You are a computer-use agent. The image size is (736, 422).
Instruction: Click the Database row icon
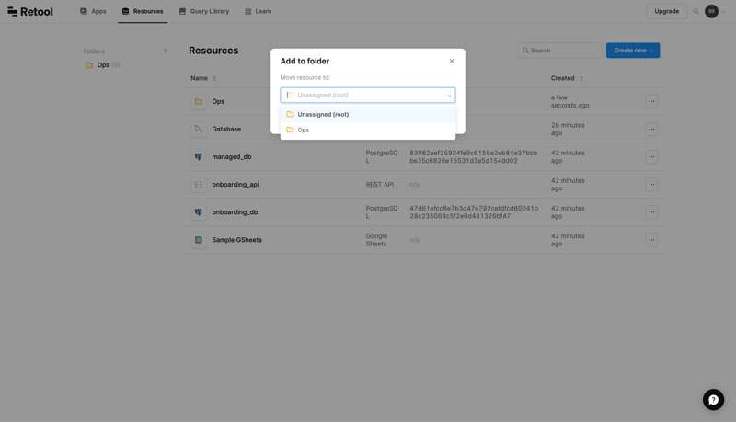(x=199, y=129)
